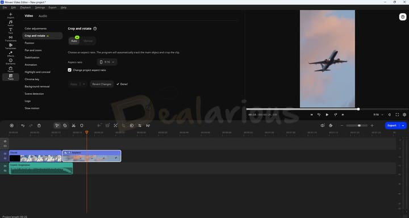This screenshot has width=409, height=218.
Task: Click the blue Export button
Action: [392, 125]
